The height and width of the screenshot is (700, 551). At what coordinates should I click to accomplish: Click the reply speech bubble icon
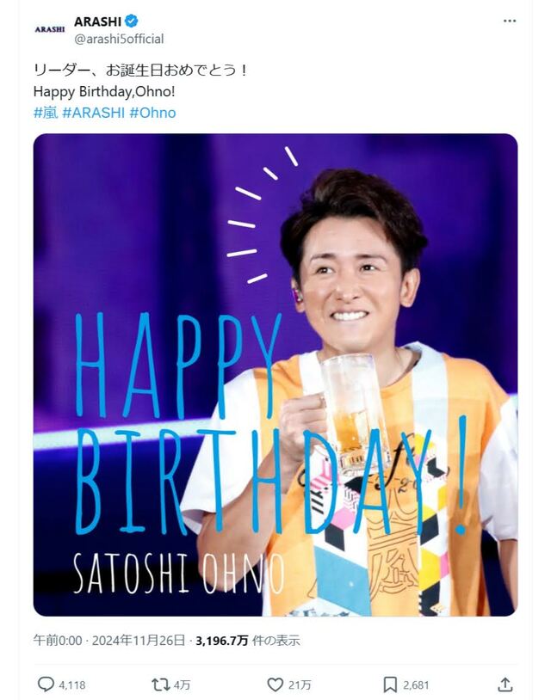pyautogui.click(x=46, y=684)
